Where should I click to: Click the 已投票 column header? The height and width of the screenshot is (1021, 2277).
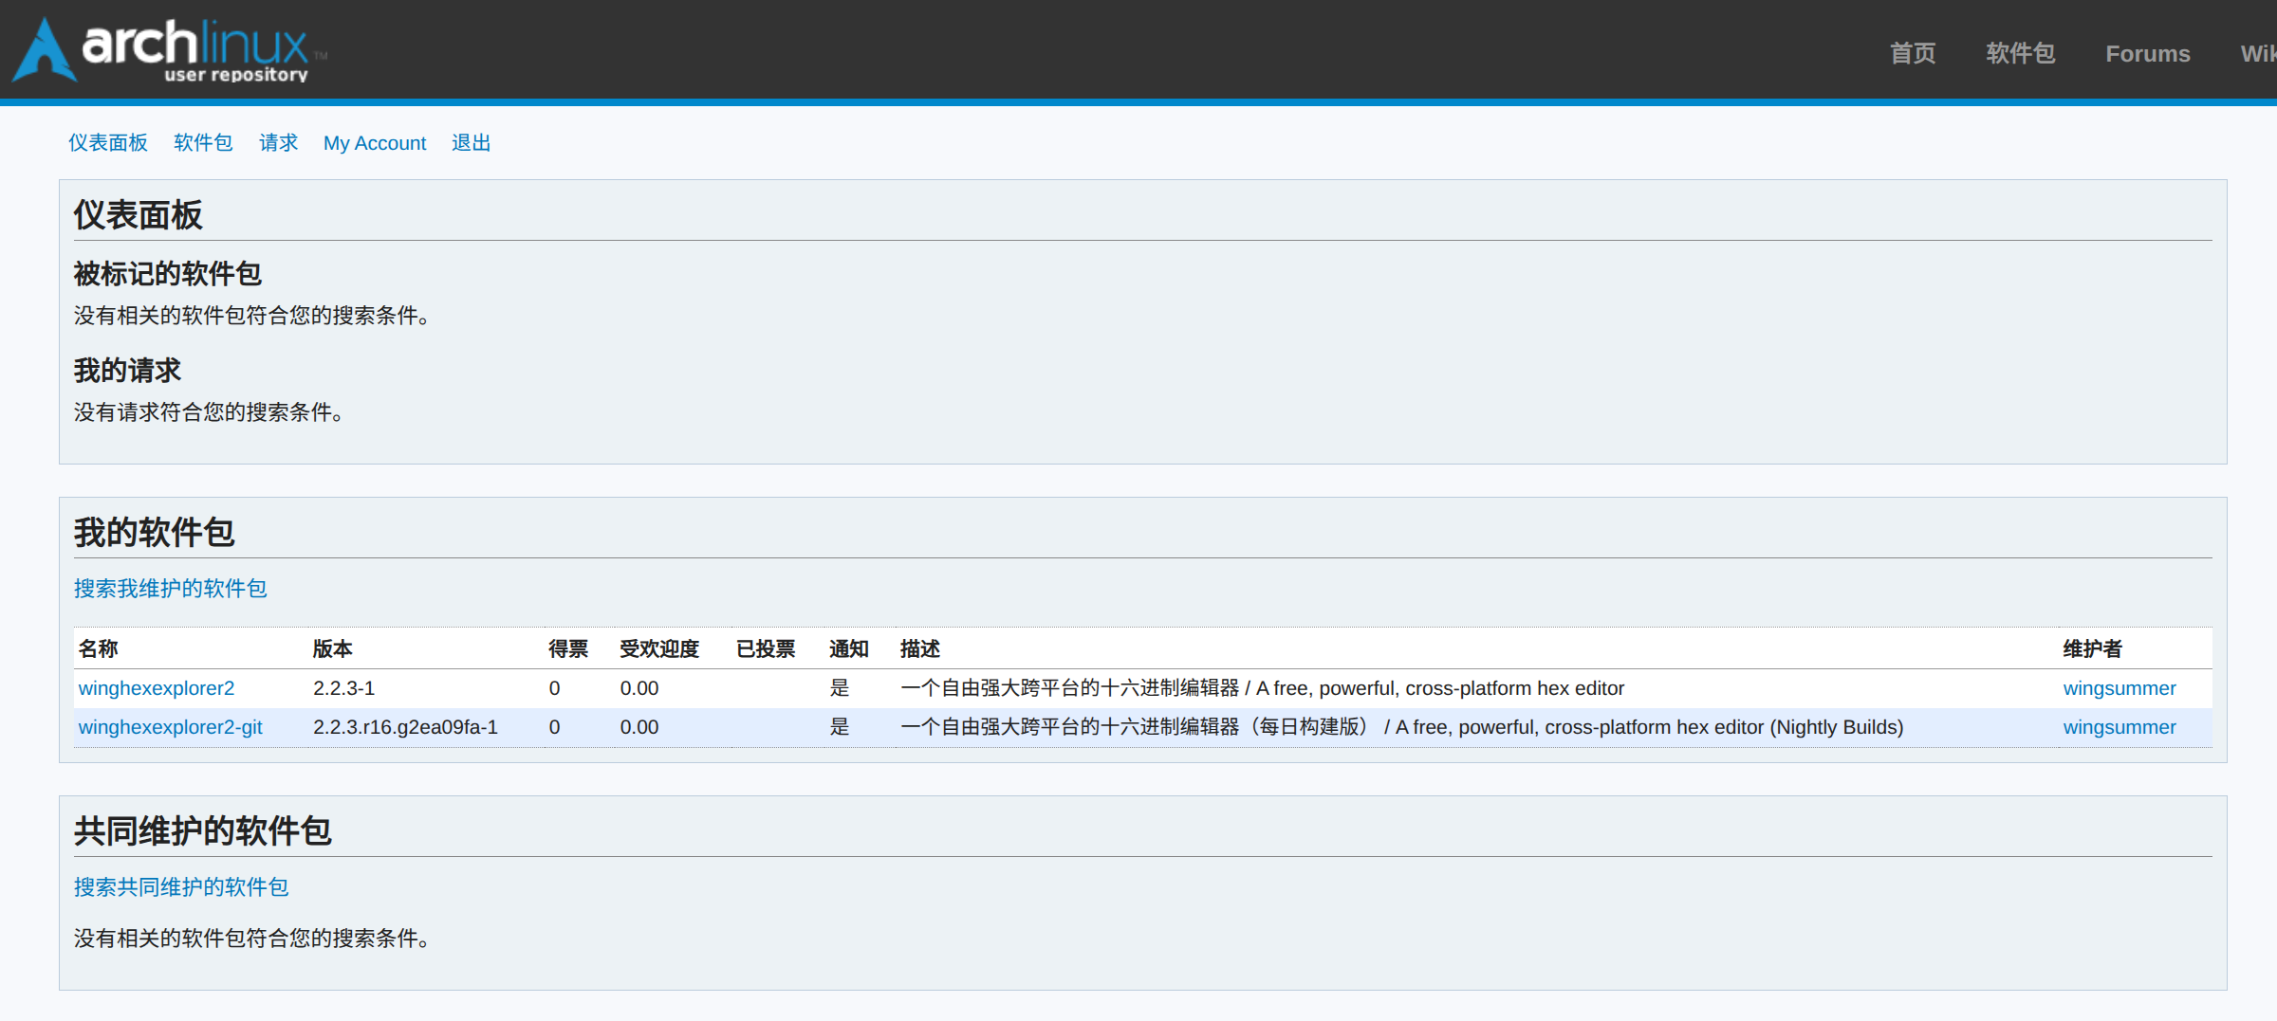[766, 648]
